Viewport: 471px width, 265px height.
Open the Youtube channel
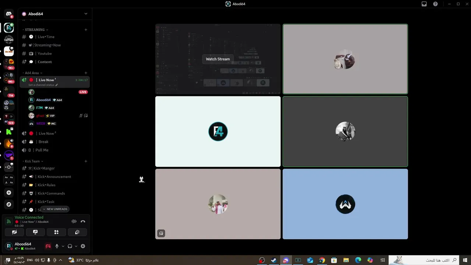coord(55,54)
